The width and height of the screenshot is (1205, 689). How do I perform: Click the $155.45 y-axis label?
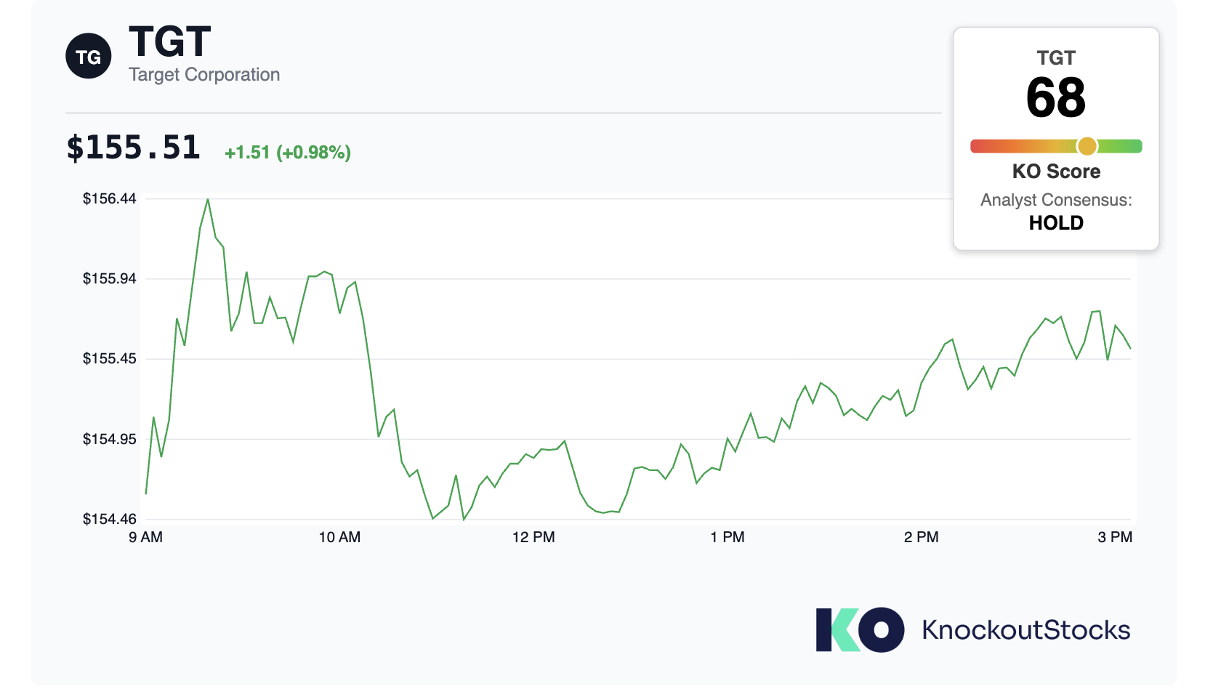point(110,359)
